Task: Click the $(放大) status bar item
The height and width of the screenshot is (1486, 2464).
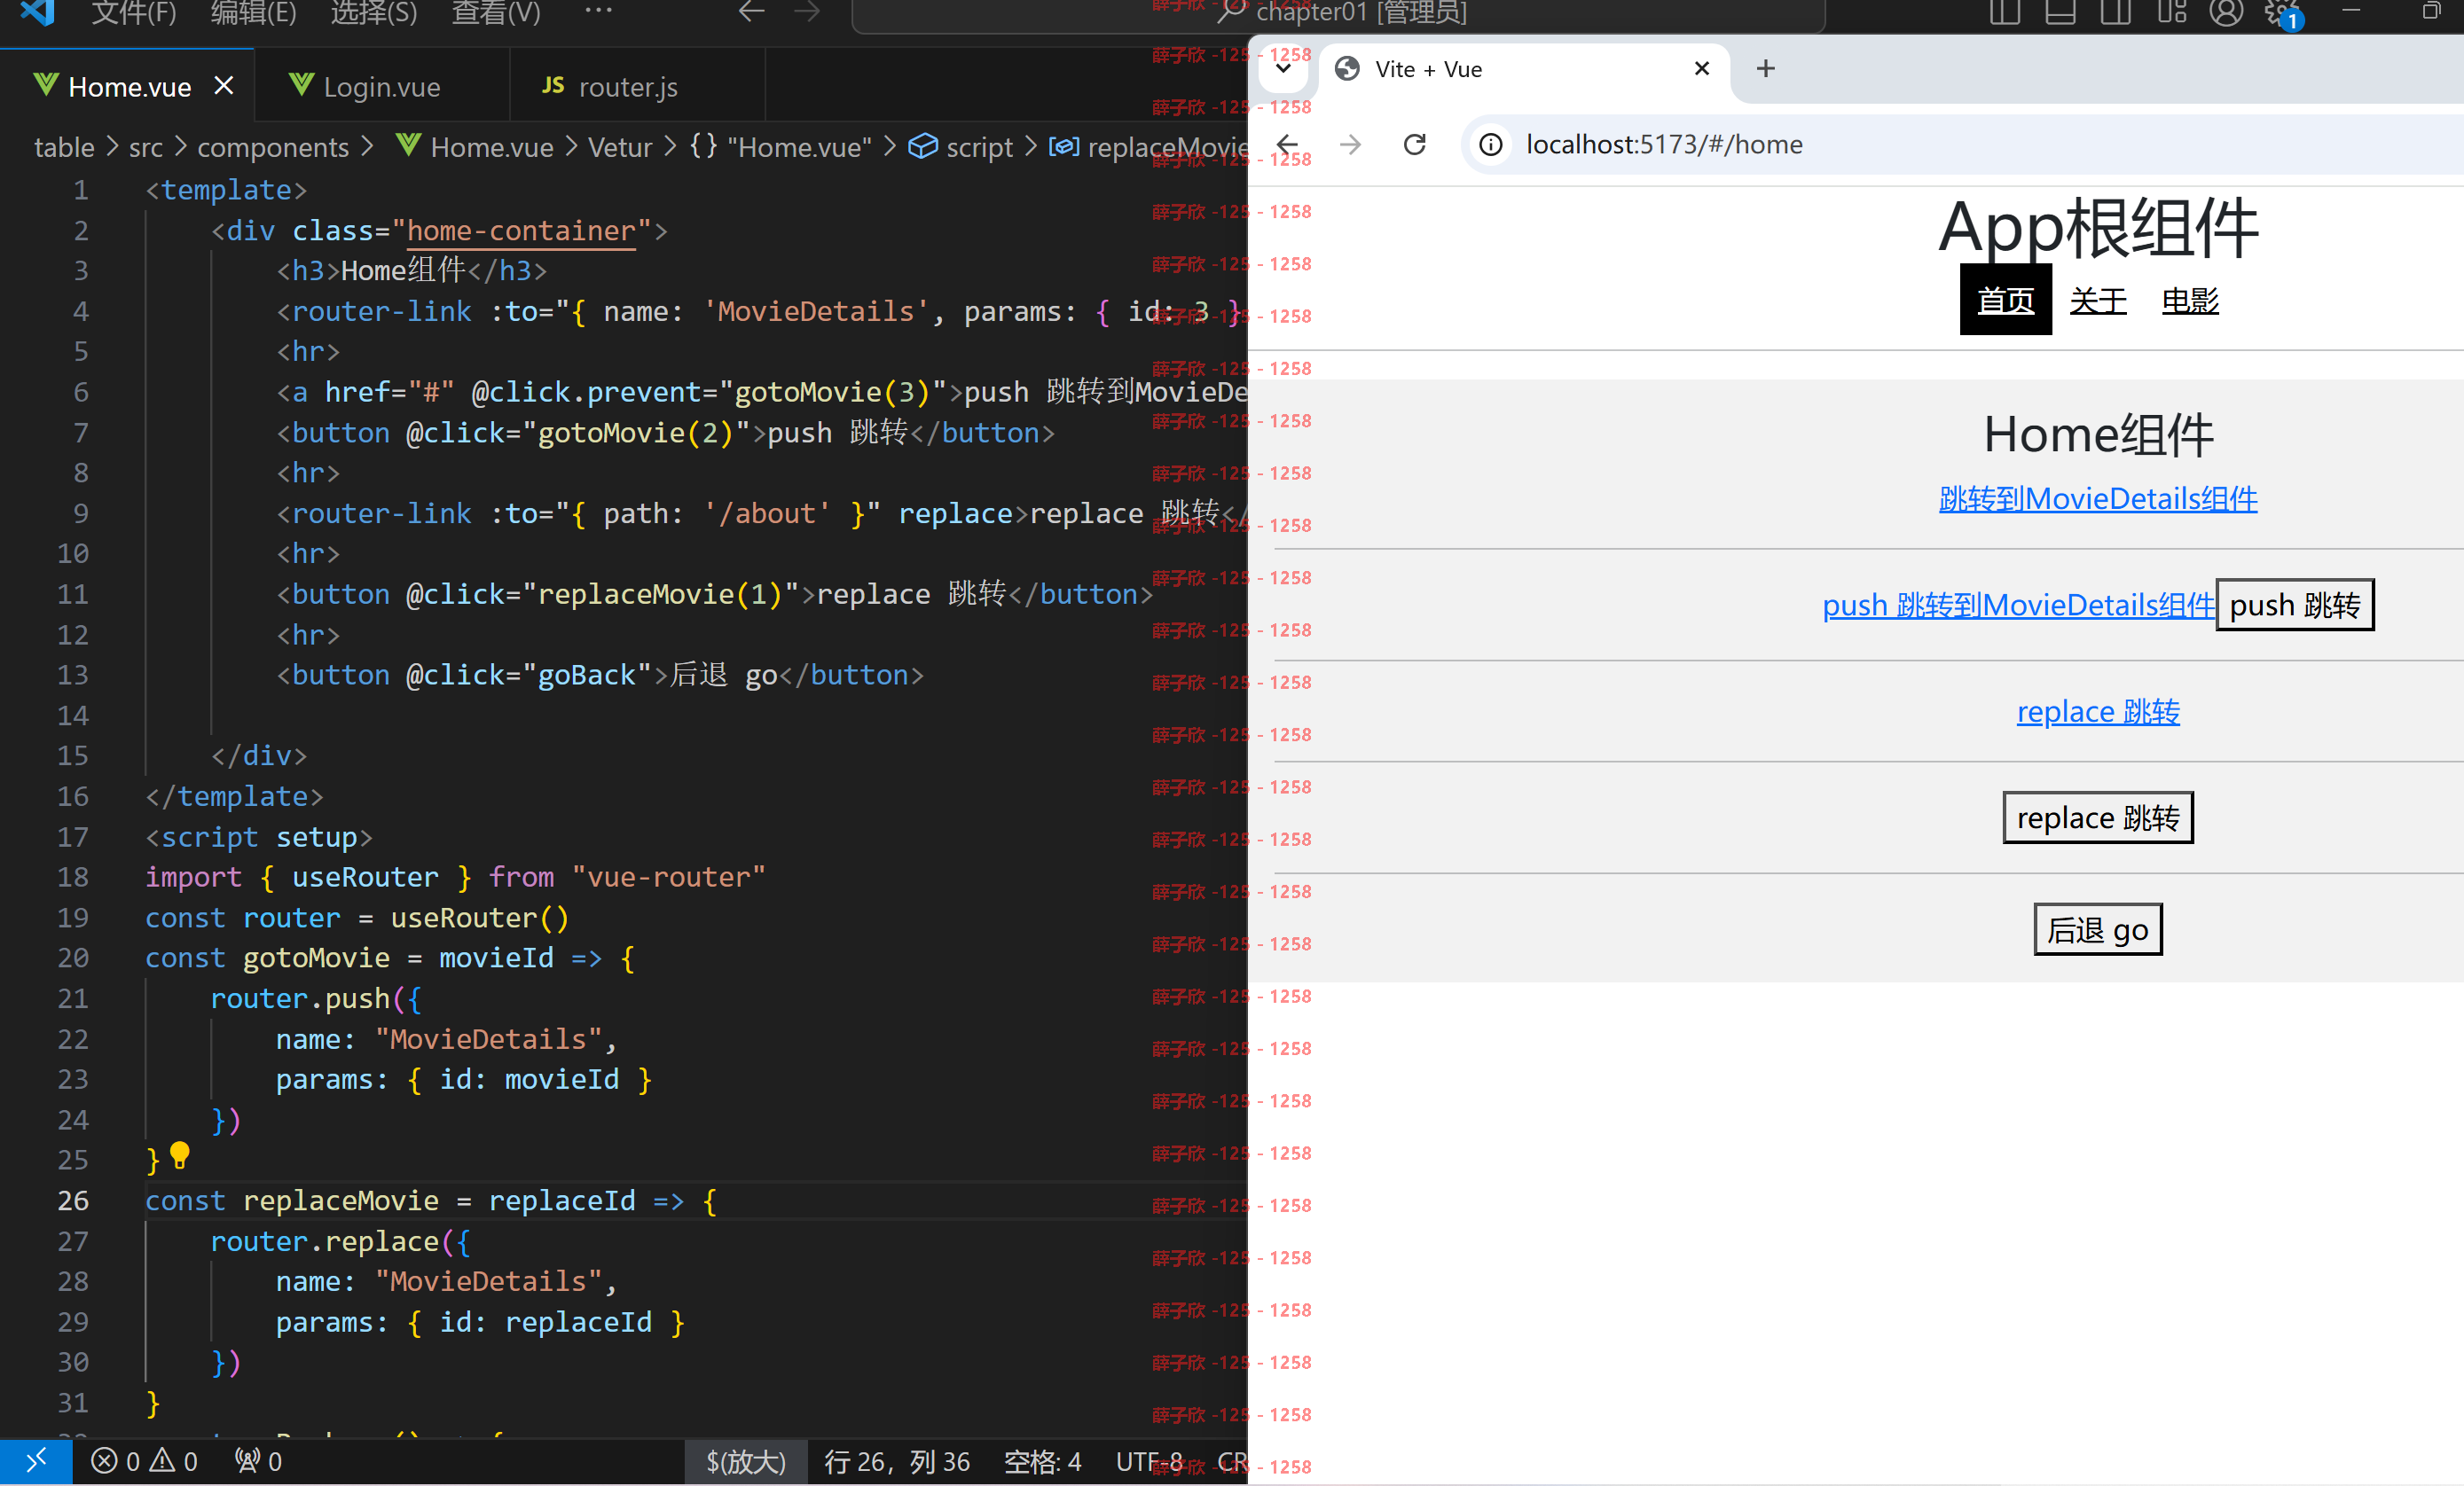Action: tap(746, 1462)
